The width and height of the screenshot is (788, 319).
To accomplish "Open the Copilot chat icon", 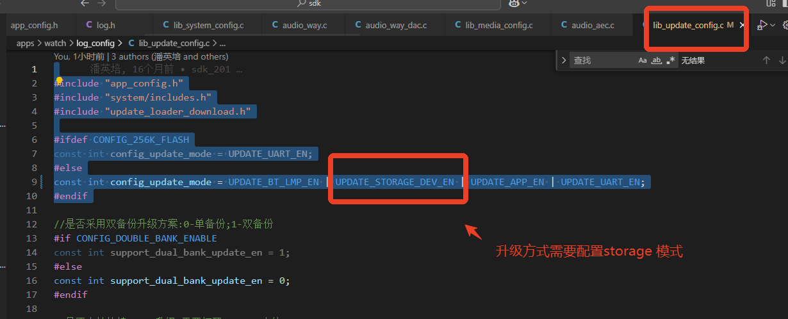I will [514, 3].
